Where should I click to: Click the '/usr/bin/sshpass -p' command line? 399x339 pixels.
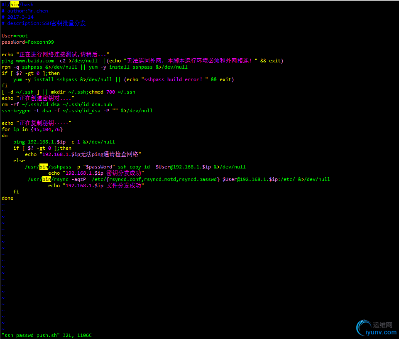click(135, 167)
